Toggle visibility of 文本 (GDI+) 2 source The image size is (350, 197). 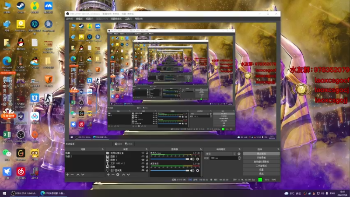[x=143, y=163]
